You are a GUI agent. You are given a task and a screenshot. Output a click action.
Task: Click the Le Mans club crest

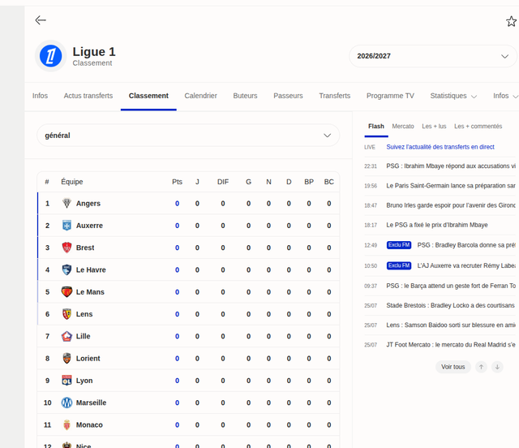click(66, 292)
